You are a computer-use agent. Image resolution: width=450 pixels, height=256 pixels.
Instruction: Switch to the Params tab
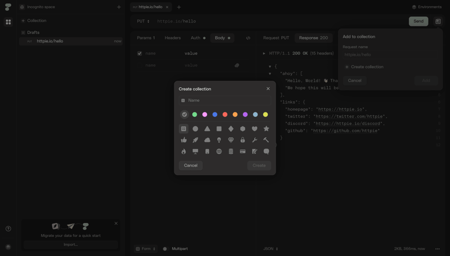[x=146, y=38]
